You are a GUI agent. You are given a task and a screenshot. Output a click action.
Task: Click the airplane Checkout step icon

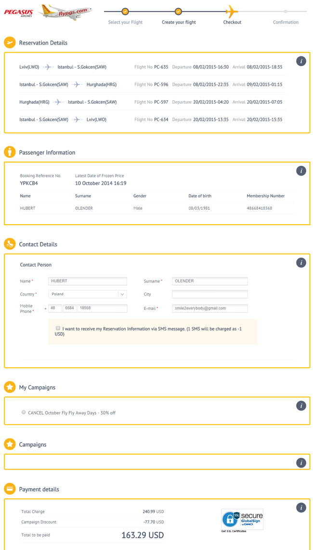point(232,11)
